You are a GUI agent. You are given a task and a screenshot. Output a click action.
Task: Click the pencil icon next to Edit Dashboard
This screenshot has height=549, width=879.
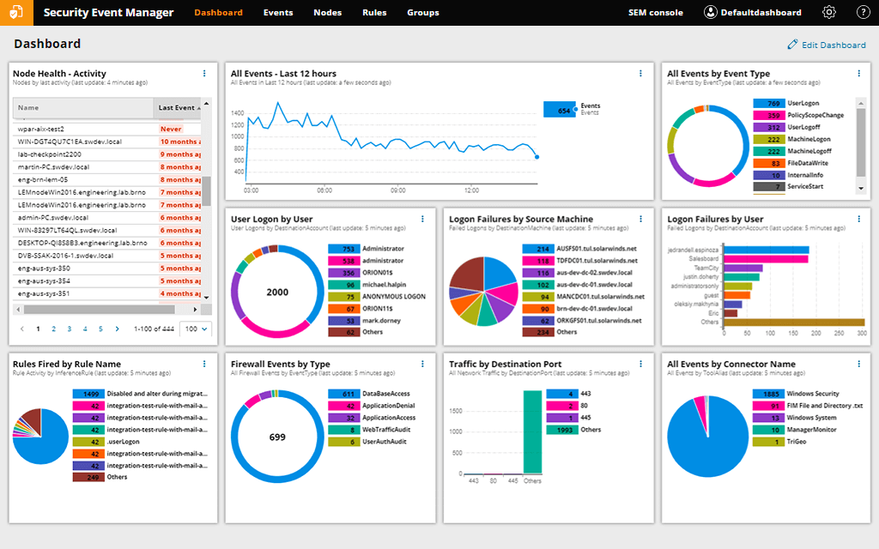click(794, 44)
